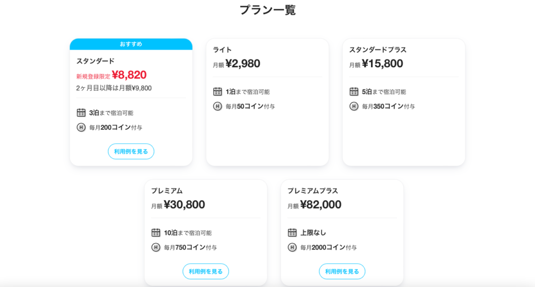Open 利用例を見る for Standard plan
The width and height of the screenshot is (535, 287).
[131, 151]
